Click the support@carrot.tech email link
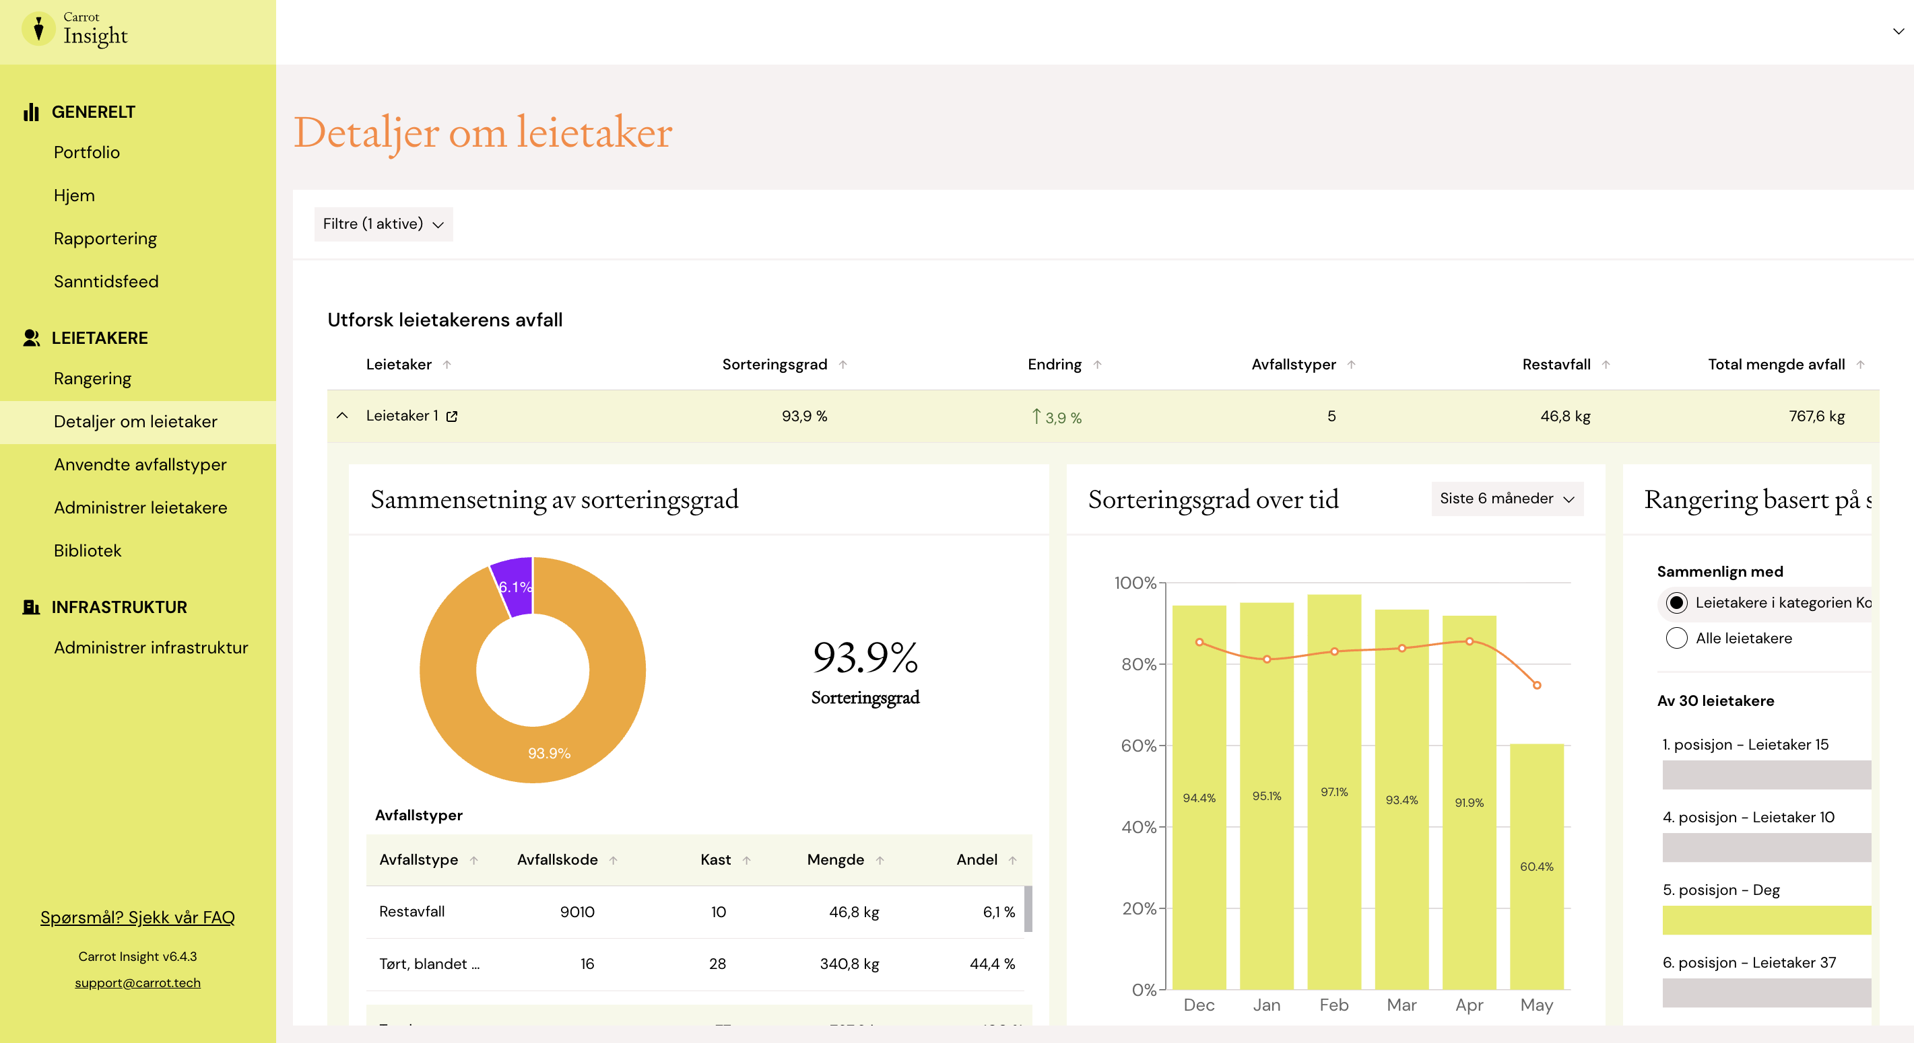The image size is (1914, 1043). coord(137,983)
